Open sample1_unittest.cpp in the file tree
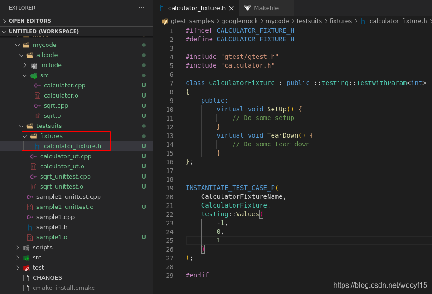 [x=68, y=197]
